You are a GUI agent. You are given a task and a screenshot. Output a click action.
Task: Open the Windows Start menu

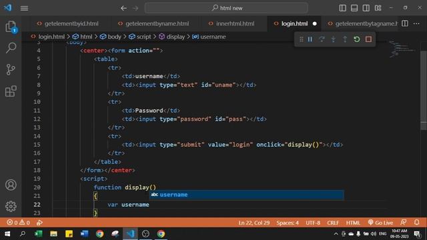click(7, 234)
